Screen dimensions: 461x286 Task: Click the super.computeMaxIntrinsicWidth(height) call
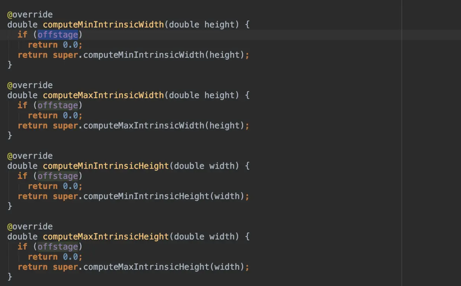click(x=148, y=126)
